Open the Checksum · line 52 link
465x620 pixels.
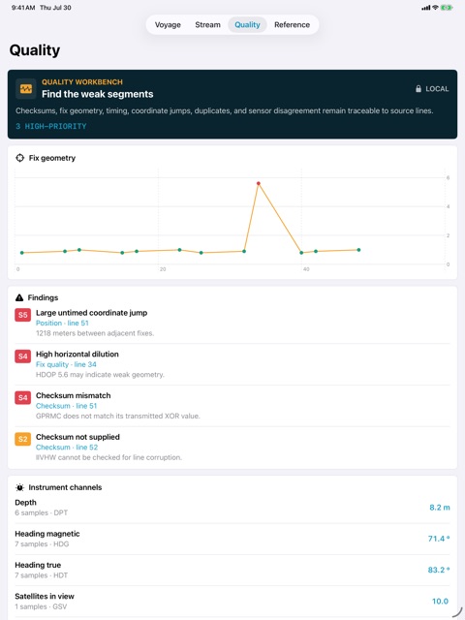pyautogui.click(x=67, y=448)
